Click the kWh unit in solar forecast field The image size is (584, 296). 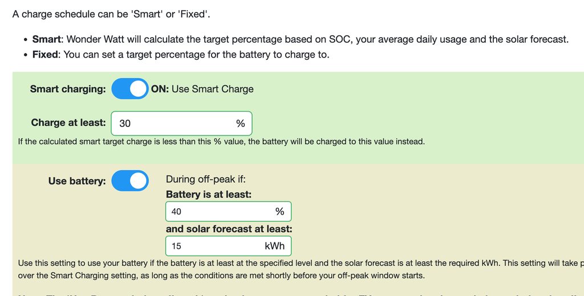point(274,246)
